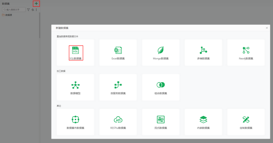Screen dimensions: 273x143
Task: Click the 多维数据集 label text
Action: tap(203, 59)
